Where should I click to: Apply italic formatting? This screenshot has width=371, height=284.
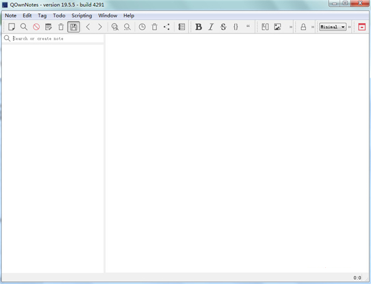pos(211,27)
